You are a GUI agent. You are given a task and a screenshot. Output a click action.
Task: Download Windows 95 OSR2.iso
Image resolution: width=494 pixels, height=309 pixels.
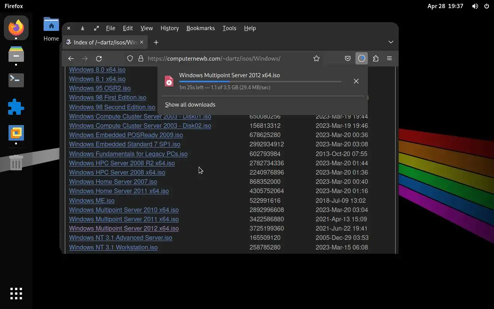[100, 88]
